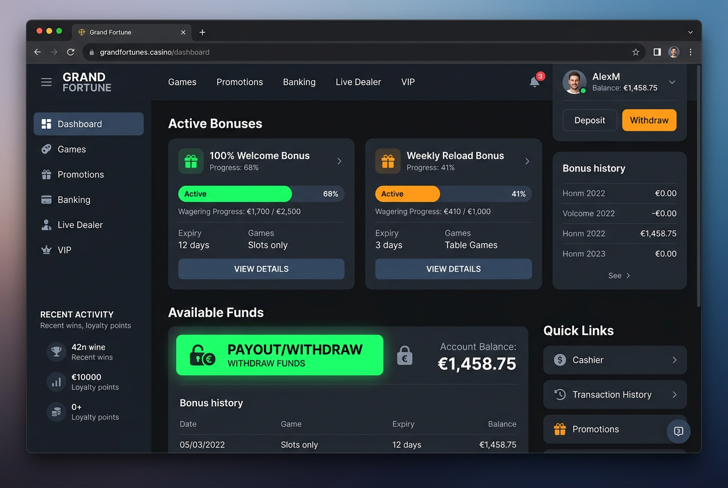Click the RECENT ACTIVITY heading
728x488 pixels.
point(77,315)
